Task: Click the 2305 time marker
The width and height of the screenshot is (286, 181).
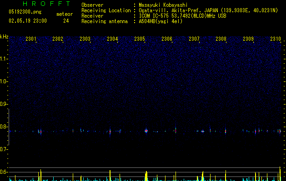Action: (140, 39)
